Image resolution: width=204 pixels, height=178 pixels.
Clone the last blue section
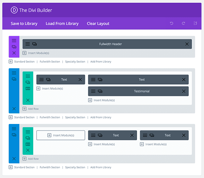[14, 135]
